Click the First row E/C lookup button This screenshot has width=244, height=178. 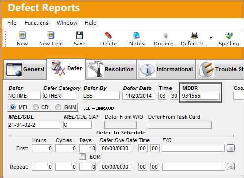click(231, 148)
